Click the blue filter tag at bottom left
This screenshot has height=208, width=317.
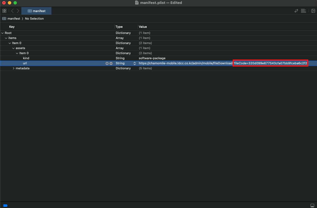pos(5,205)
